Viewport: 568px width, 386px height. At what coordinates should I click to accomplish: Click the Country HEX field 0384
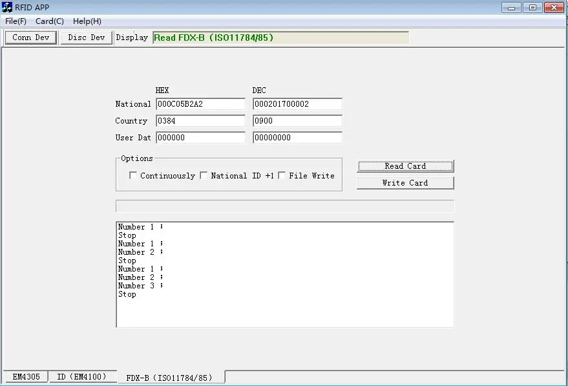201,121
